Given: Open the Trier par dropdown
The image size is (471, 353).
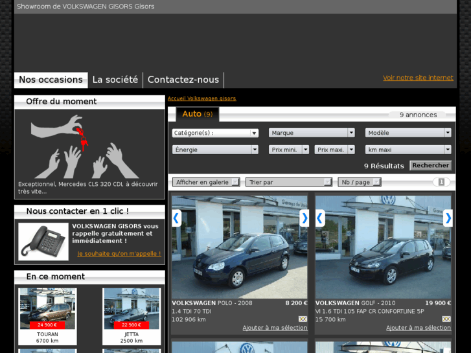Looking at the screenshot, I should pyautogui.click(x=289, y=182).
